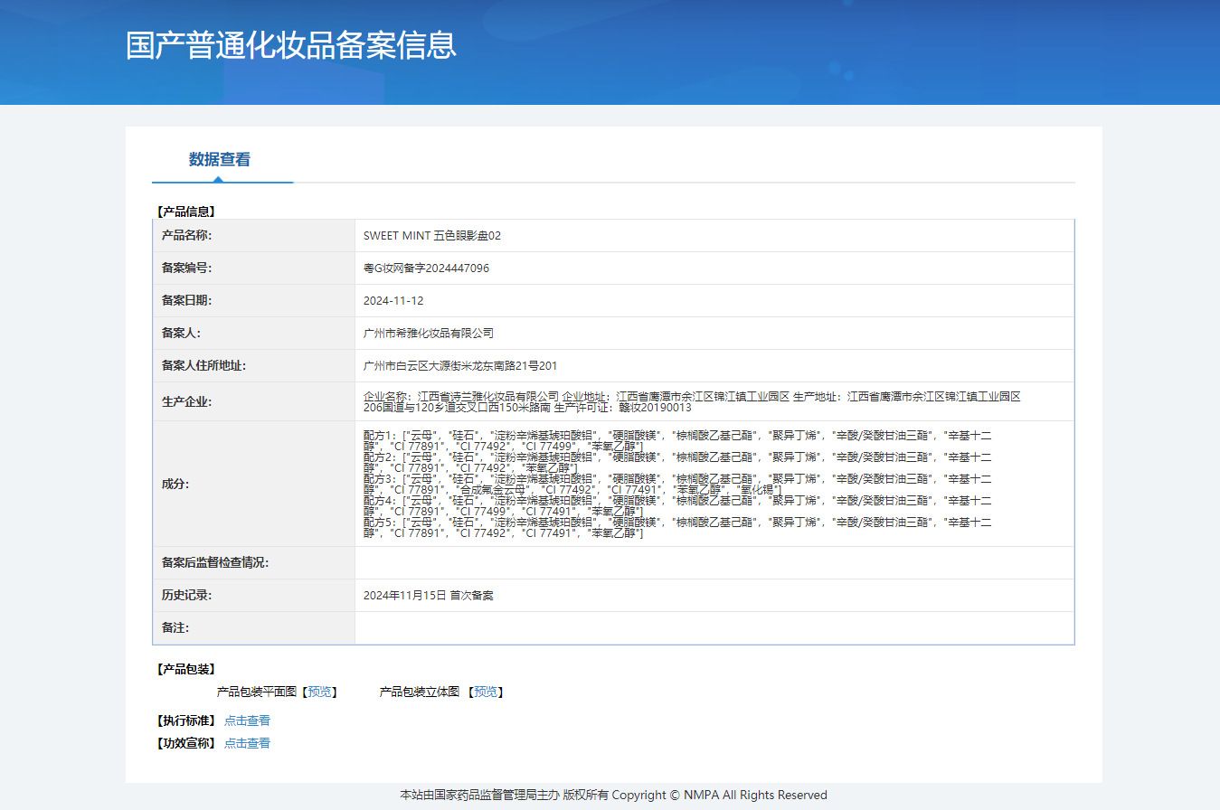1220x810 pixels.
Task: Switch to the 数据查看 tab
Action: [219, 160]
